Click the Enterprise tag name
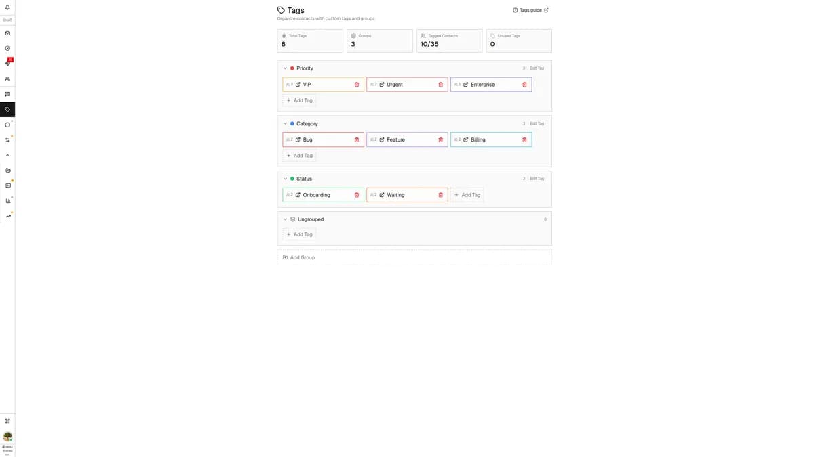814x457 pixels. (483, 85)
